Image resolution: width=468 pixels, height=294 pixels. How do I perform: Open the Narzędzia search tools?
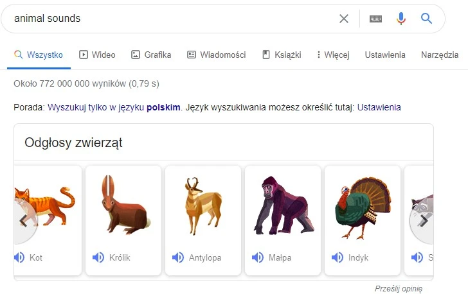coord(440,55)
